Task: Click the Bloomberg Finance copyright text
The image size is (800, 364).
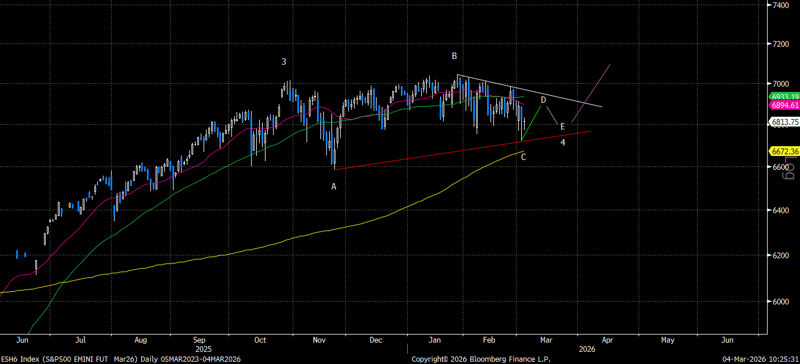Action: pyautogui.click(x=481, y=359)
